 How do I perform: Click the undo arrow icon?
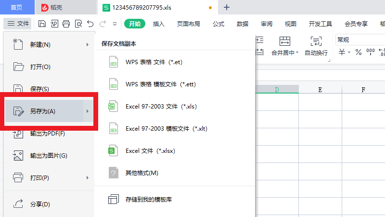pos(90,24)
